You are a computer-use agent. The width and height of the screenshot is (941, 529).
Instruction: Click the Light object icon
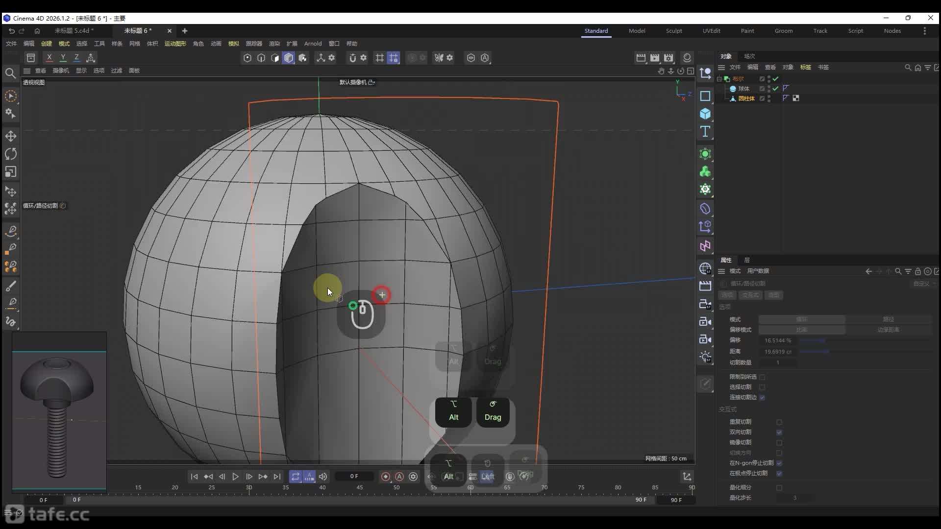pos(705,357)
